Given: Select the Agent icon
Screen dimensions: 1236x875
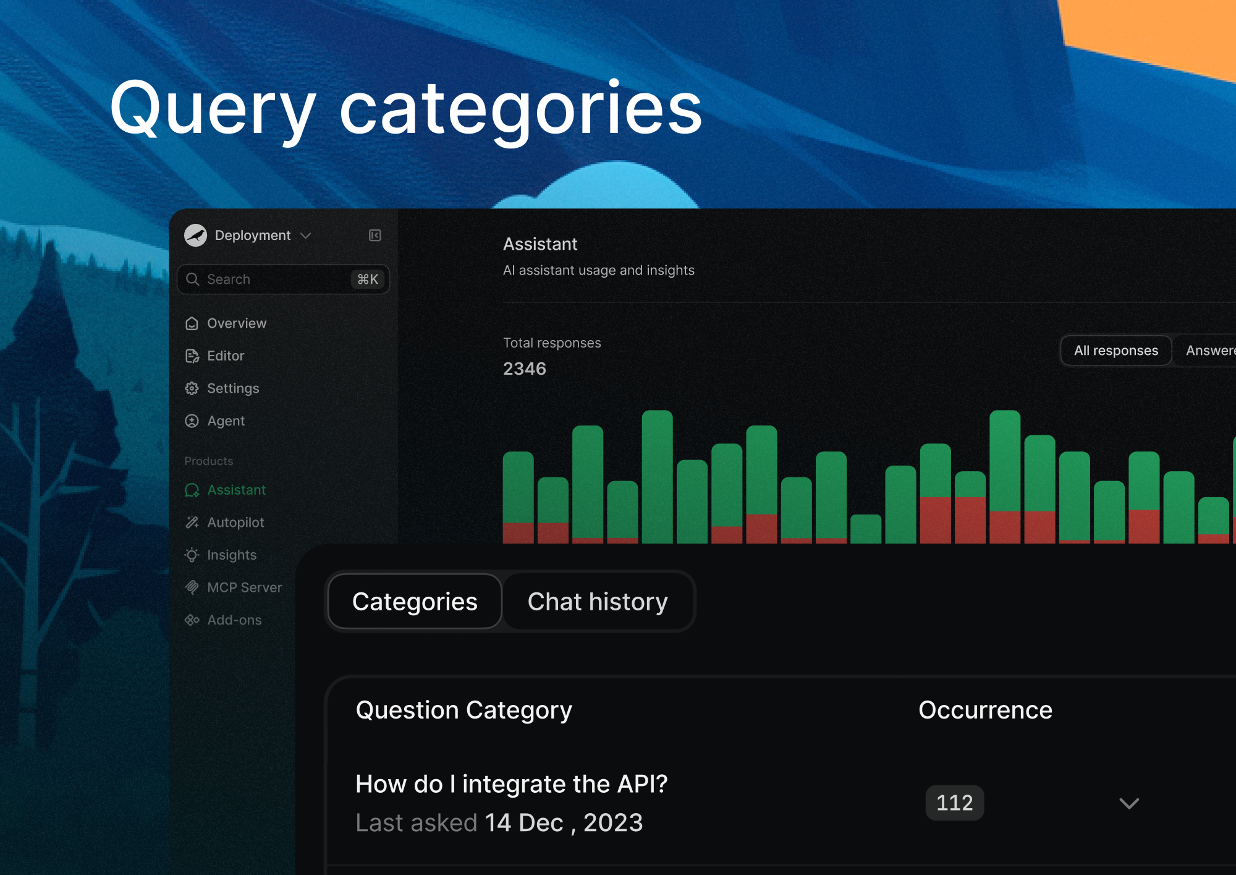Looking at the screenshot, I should (x=192, y=420).
